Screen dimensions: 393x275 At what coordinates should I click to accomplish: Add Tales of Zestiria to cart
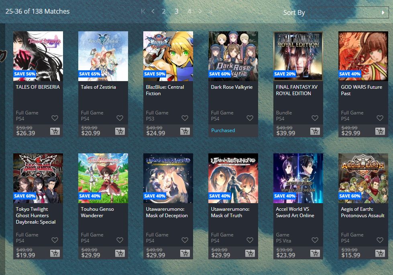pyautogui.click(x=120, y=131)
